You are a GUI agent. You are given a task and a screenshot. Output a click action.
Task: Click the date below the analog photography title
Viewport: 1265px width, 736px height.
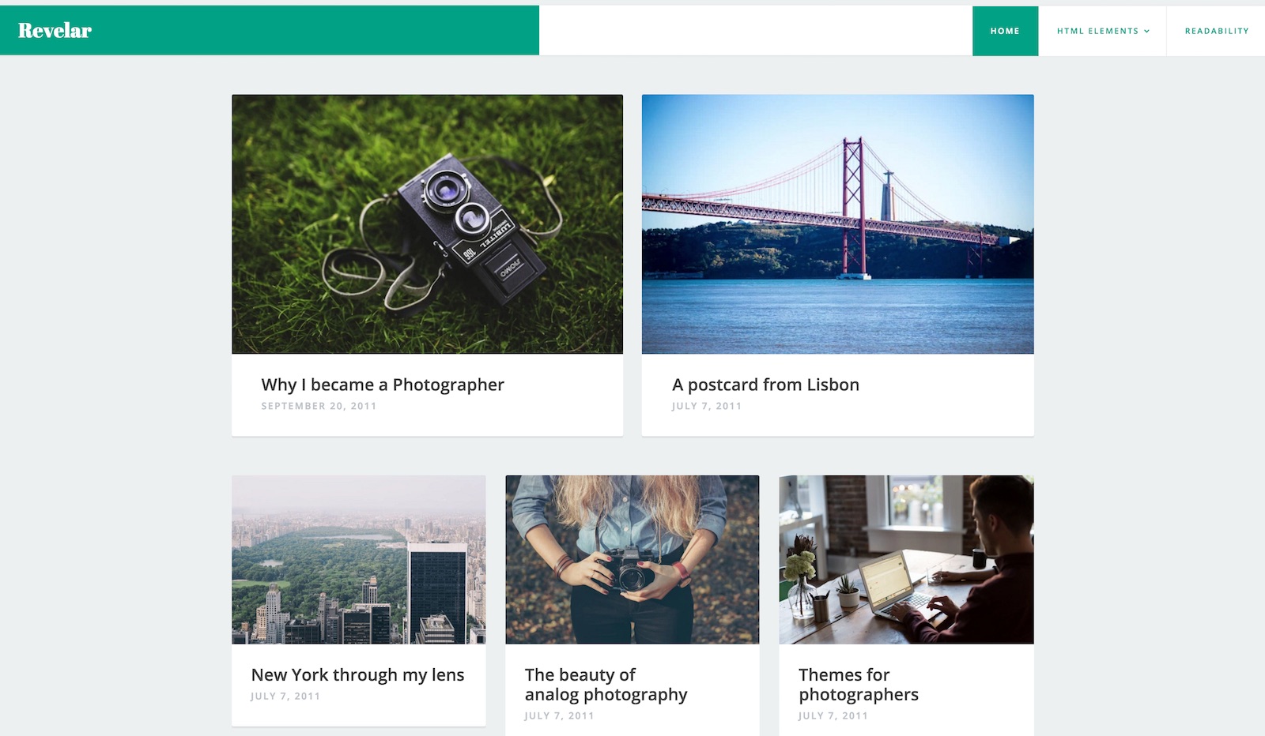click(x=559, y=716)
